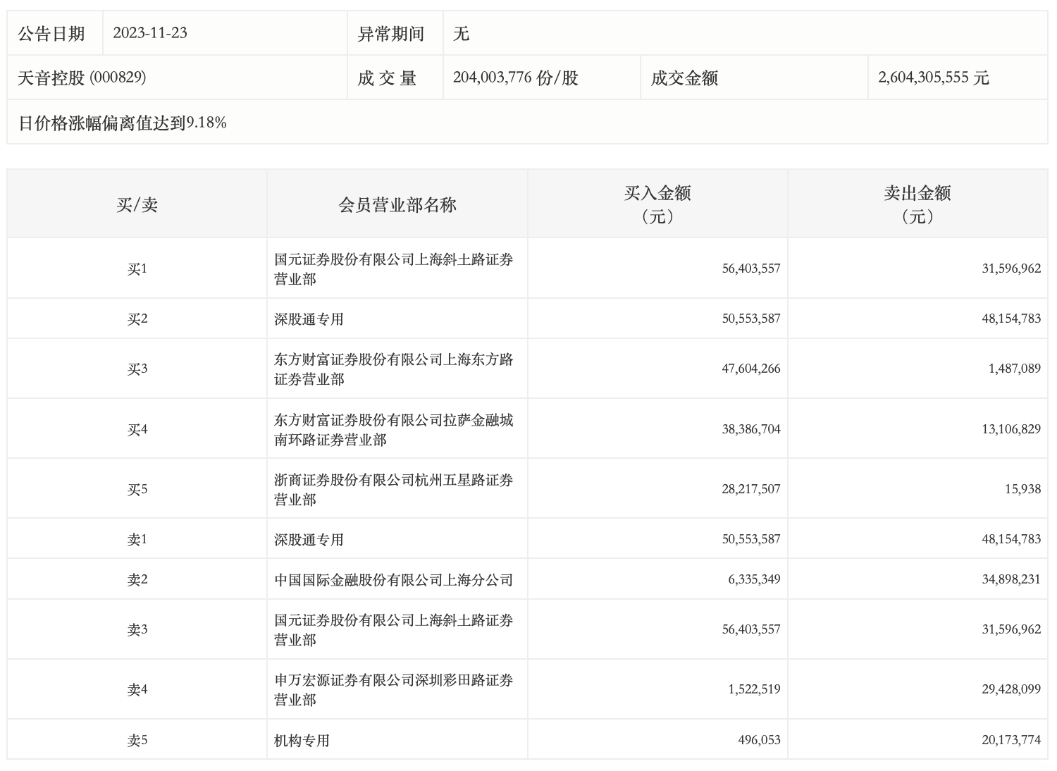Click 浙商证券 杭州五星路 branch name
This screenshot has height=771, width=1057.
[x=393, y=489]
